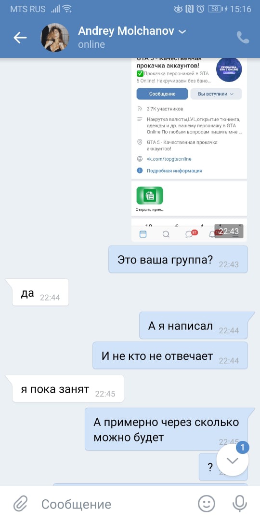
Task: Select the 'Это ваша группа?' message bubble
Action: pos(178,260)
